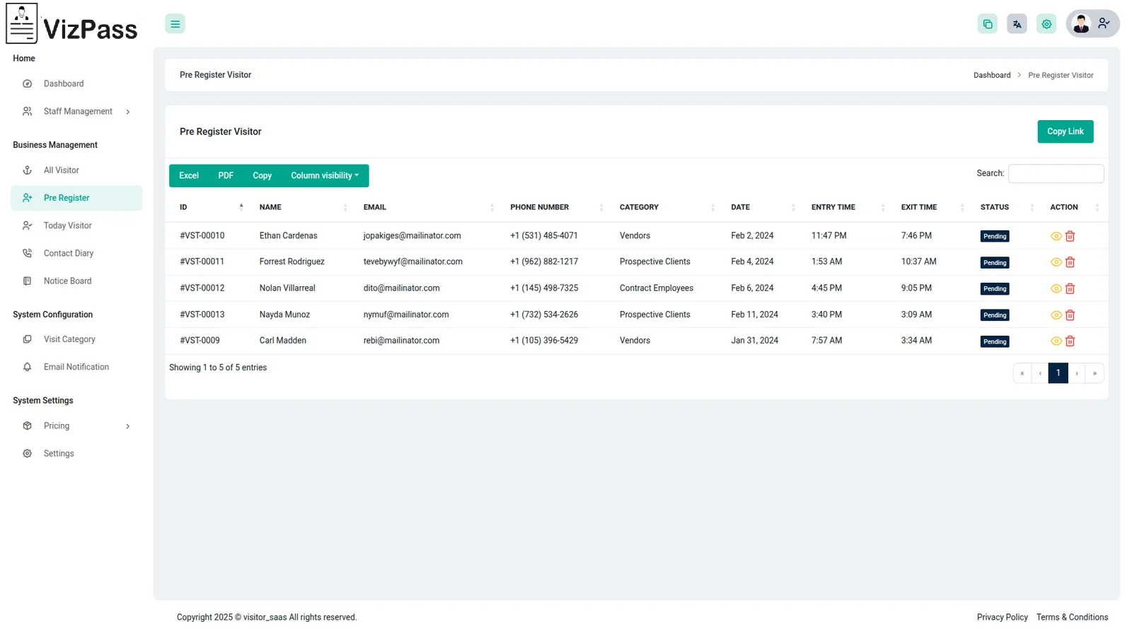This screenshot has height=636, width=1132.
Task: View Nayda Munoz entry using eye icon
Action: point(1056,315)
